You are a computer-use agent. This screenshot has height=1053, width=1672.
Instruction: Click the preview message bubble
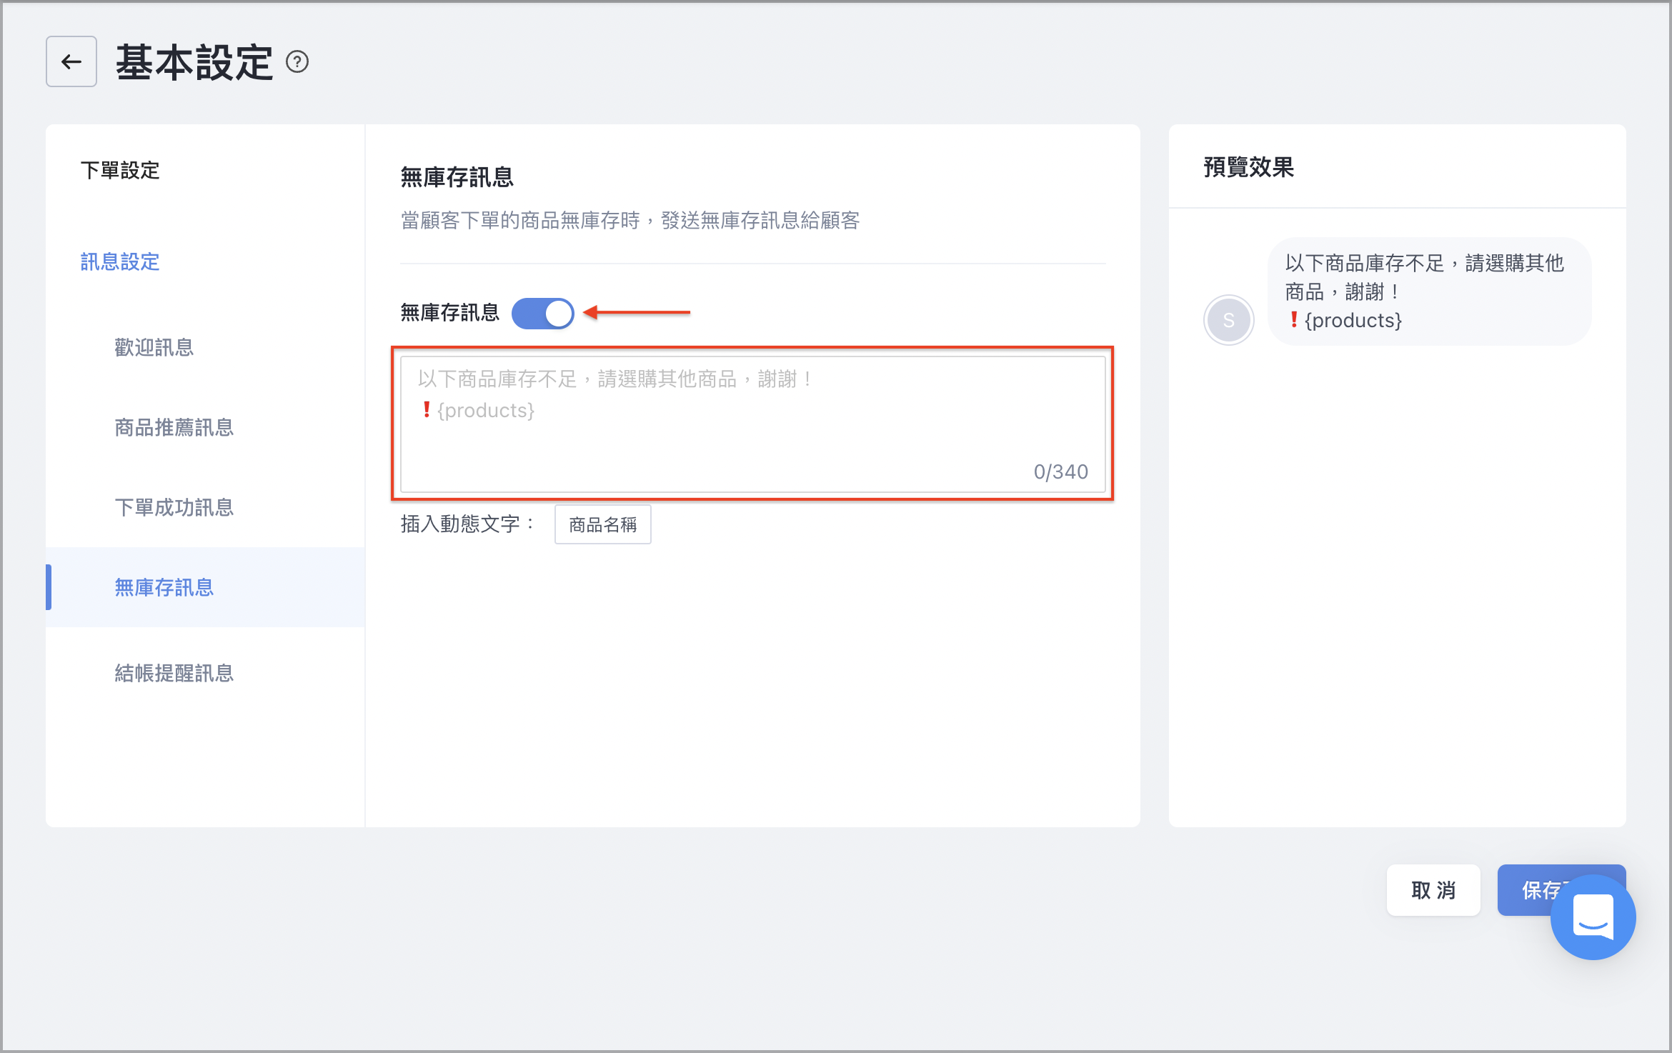pos(1429,291)
